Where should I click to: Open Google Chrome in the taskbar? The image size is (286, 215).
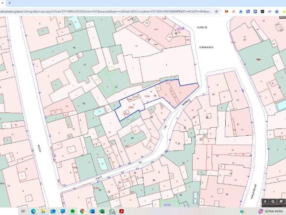83,211
